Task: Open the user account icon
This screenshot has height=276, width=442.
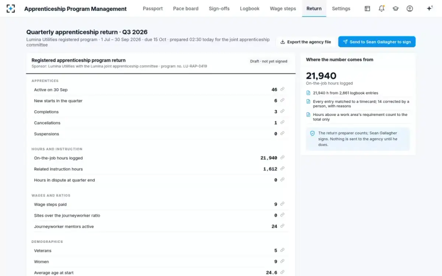Action: pyautogui.click(x=410, y=8)
